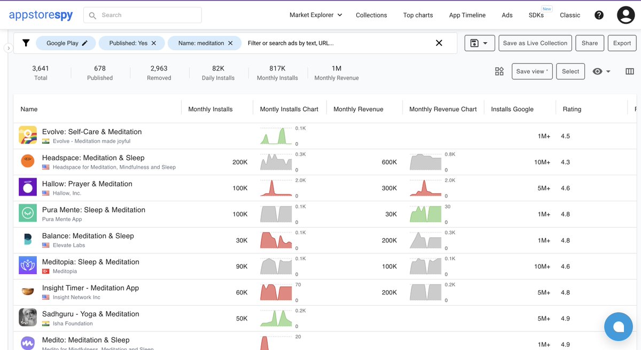Click the Balance app icon
Screen dimensions: 641x350
[x=28, y=240]
